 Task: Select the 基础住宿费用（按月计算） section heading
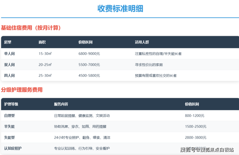pyautogui.click(x=31, y=28)
